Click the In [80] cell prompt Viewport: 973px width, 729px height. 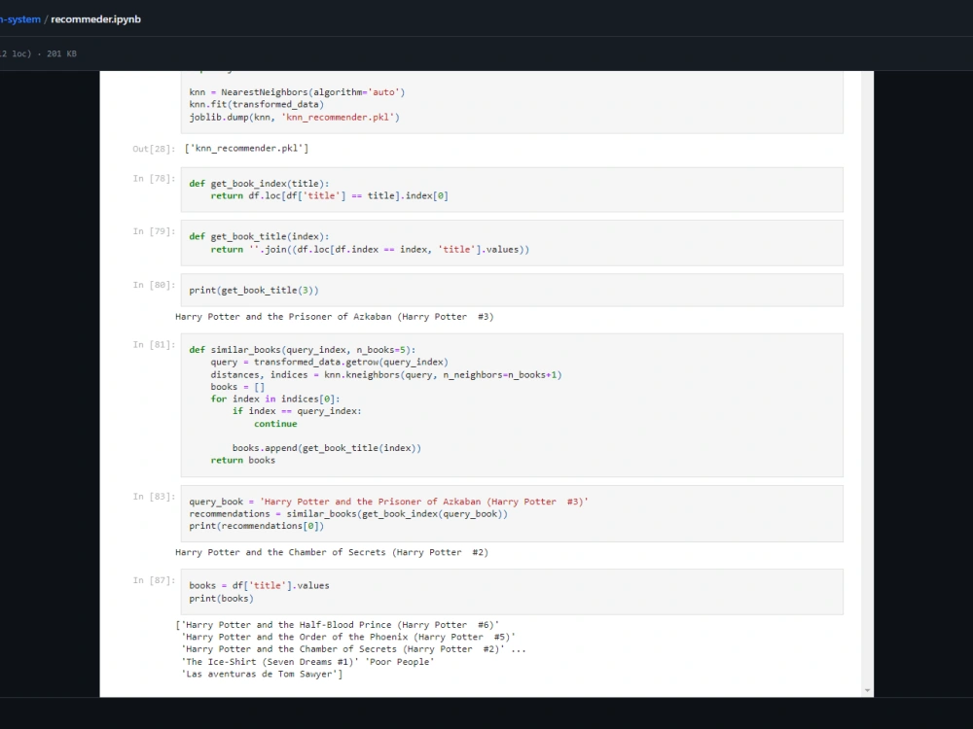154,285
